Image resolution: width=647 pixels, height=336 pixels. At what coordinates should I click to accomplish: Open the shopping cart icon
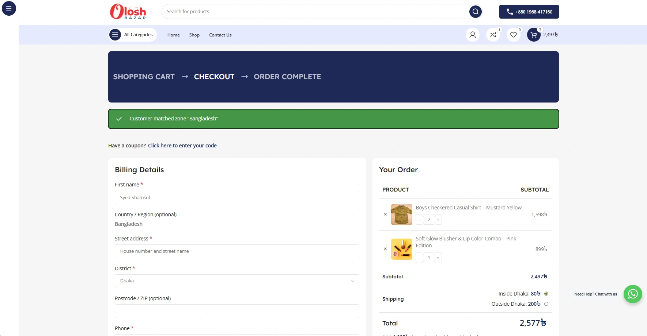[x=534, y=35]
